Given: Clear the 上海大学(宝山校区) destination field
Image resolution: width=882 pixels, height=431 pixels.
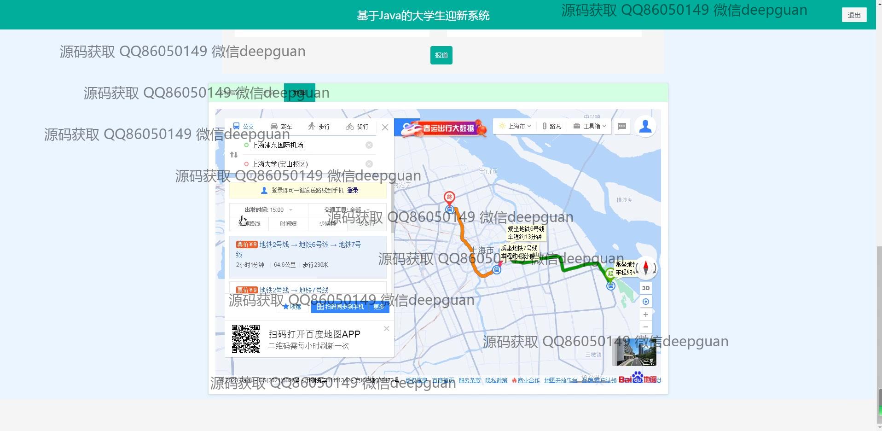Looking at the screenshot, I should (369, 164).
